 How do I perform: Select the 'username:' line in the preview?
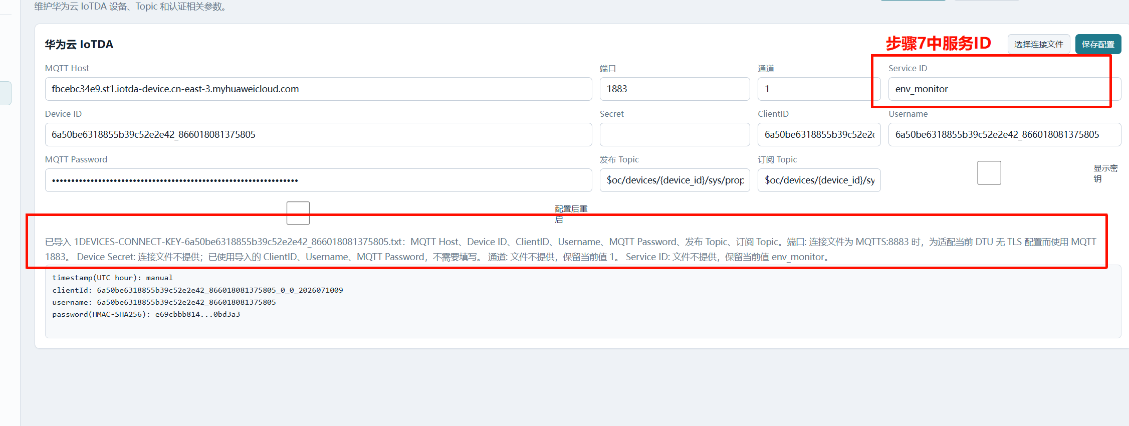pos(164,302)
